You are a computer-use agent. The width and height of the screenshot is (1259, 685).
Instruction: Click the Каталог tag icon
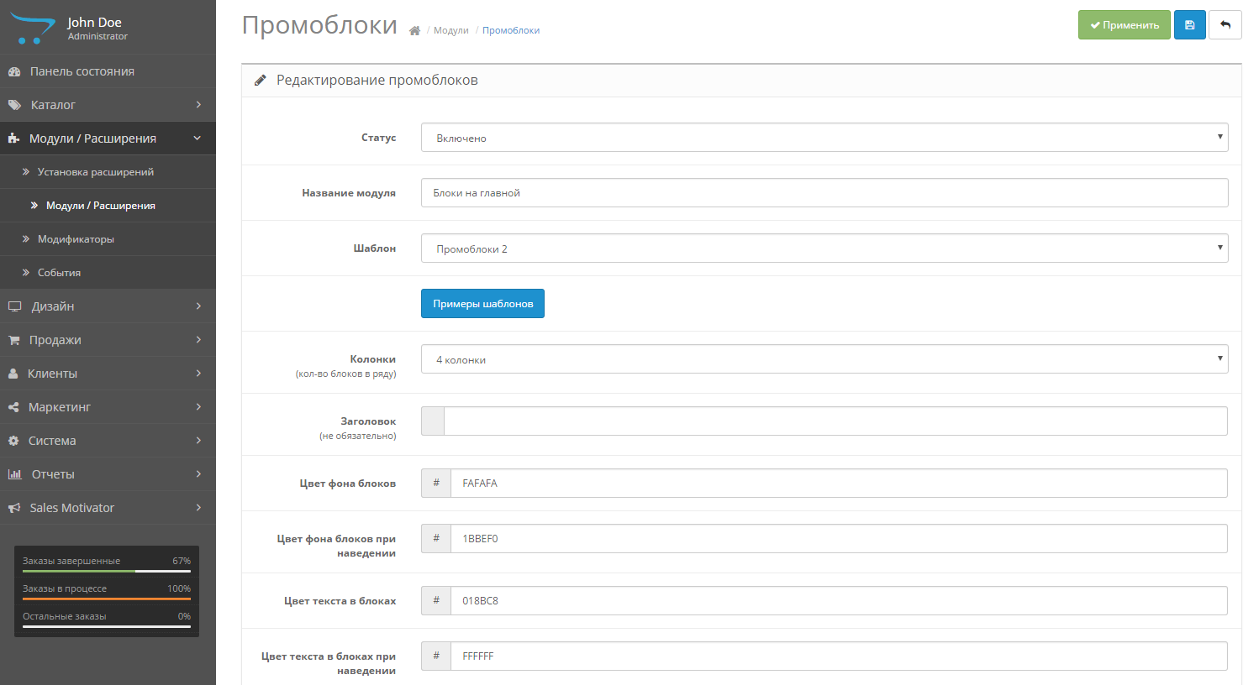point(14,105)
